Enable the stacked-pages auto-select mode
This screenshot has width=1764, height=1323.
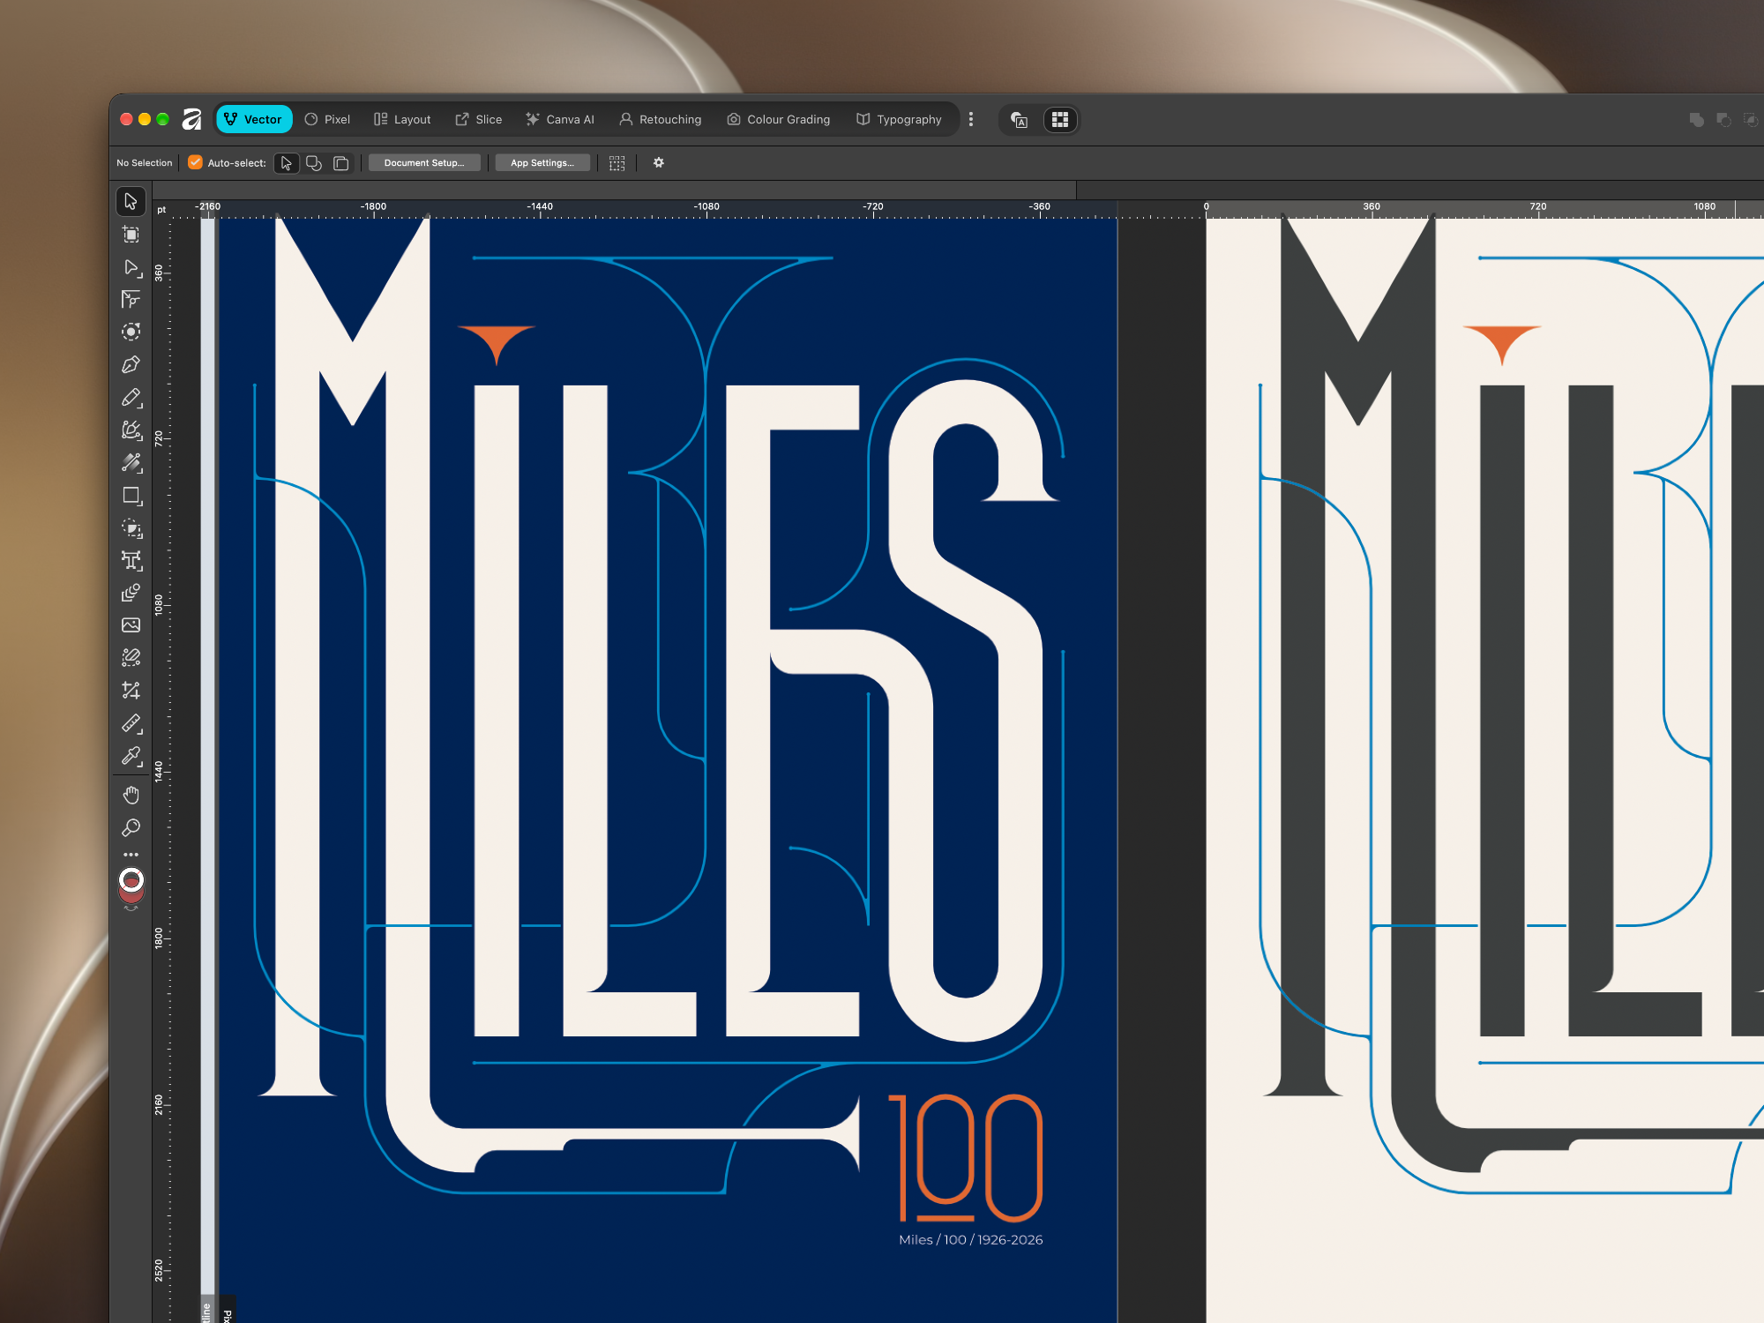(x=341, y=163)
